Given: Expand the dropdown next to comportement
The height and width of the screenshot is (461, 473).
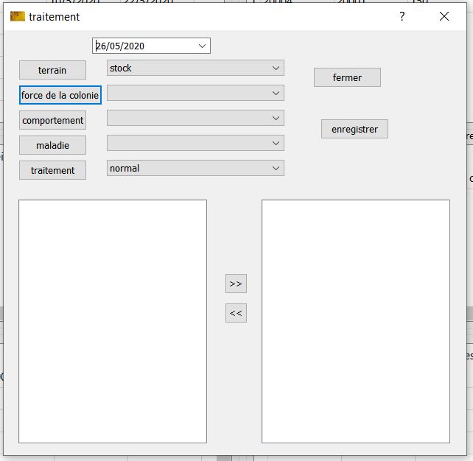Looking at the screenshot, I should [276, 119].
